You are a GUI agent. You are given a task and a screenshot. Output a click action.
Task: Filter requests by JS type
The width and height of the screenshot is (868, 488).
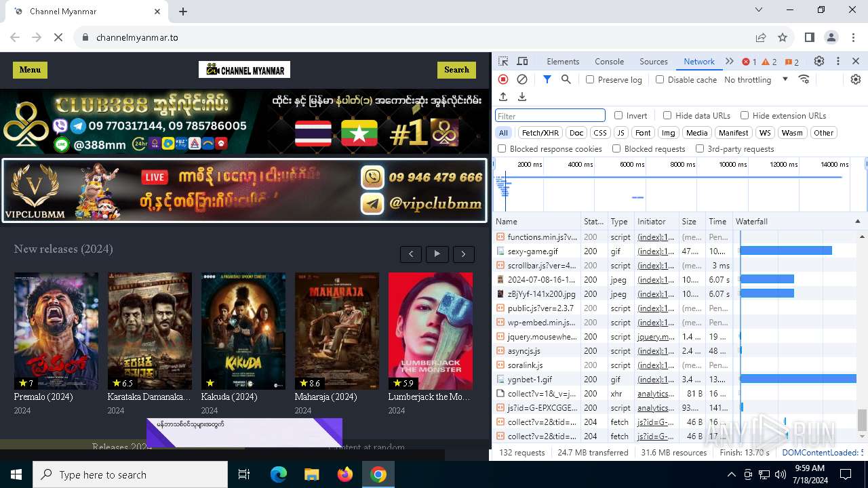[x=620, y=133]
